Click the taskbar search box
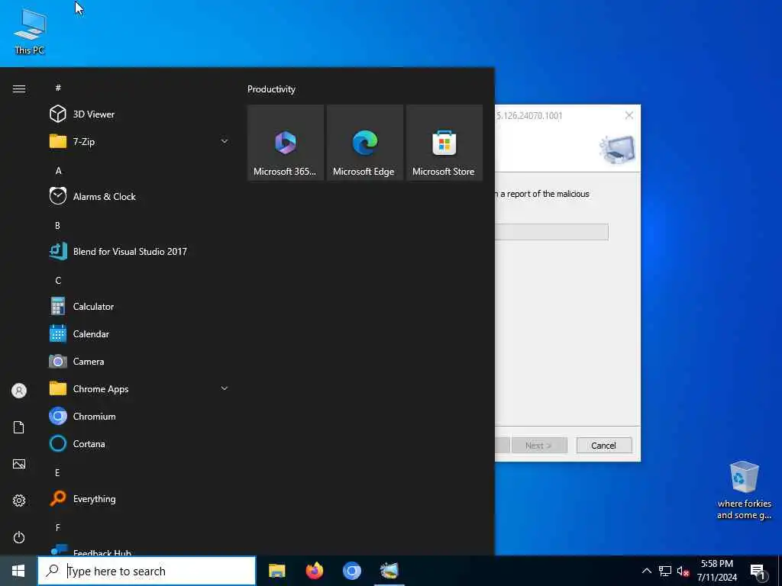 pyautogui.click(x=147, y=571)
